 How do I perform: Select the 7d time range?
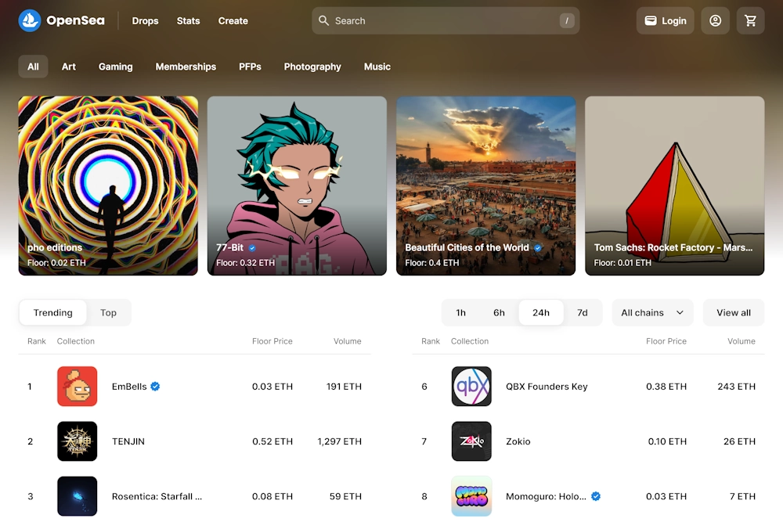point(582,313)
